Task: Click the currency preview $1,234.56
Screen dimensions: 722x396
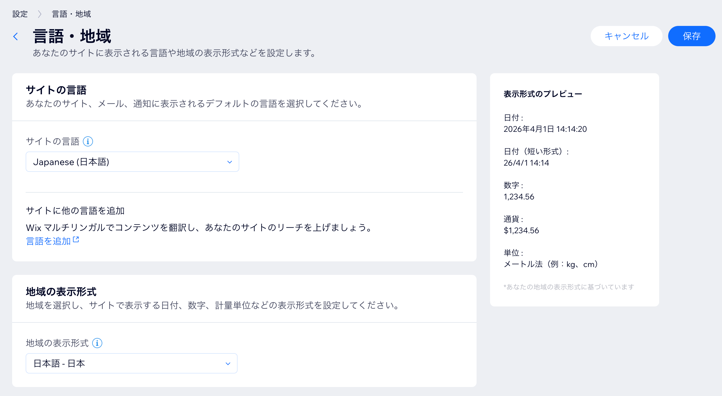Action: [521, 230]
